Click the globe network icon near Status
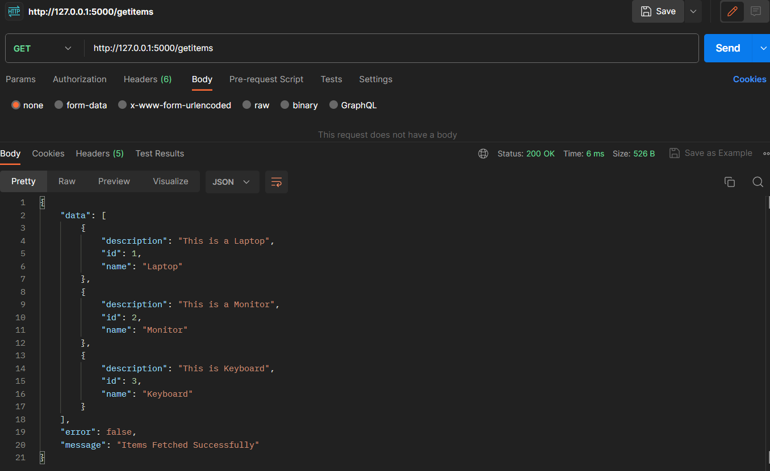770x471 pixels. coord(483,154)
